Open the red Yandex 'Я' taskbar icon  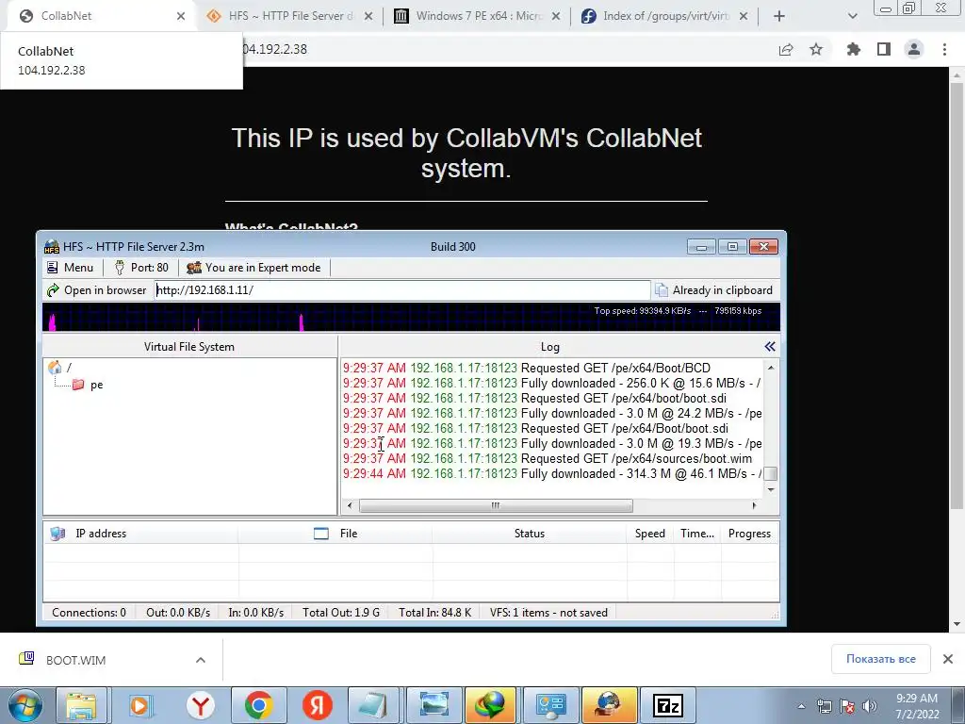[x=317, y=705]
